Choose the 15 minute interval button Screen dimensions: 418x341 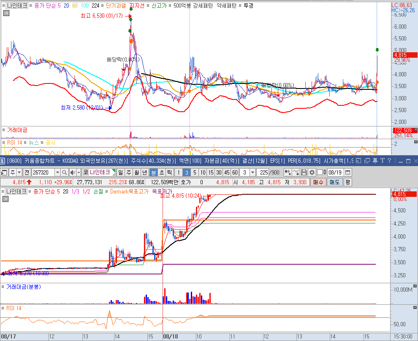[211, 172]
